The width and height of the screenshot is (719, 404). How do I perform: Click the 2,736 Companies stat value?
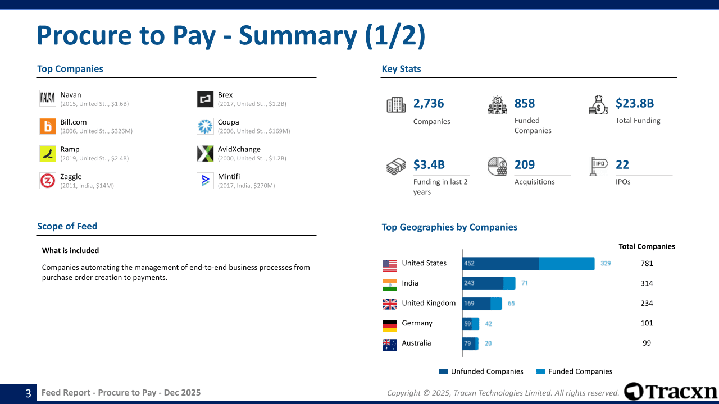429,103
